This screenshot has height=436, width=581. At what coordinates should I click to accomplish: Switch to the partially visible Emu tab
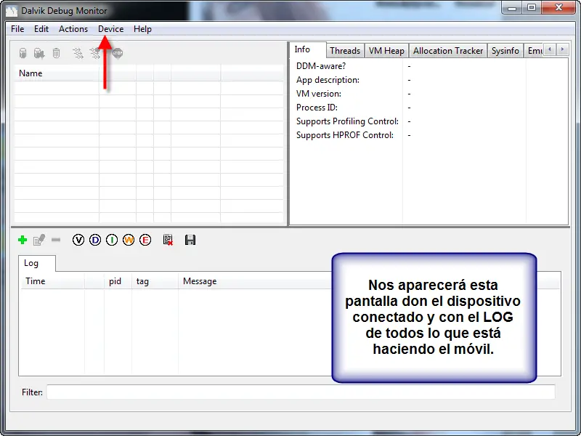(x=534, y=51)
